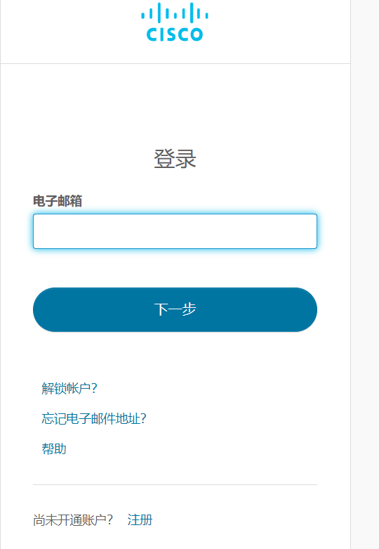Open the 解锁帐户? unlock account link
This screenshot has height=549, width=379.
tap(69, 388)
